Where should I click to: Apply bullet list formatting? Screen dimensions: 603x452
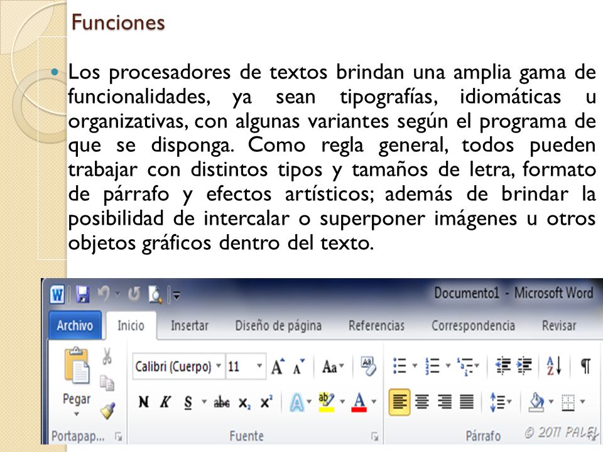click(x=399, y=365)
